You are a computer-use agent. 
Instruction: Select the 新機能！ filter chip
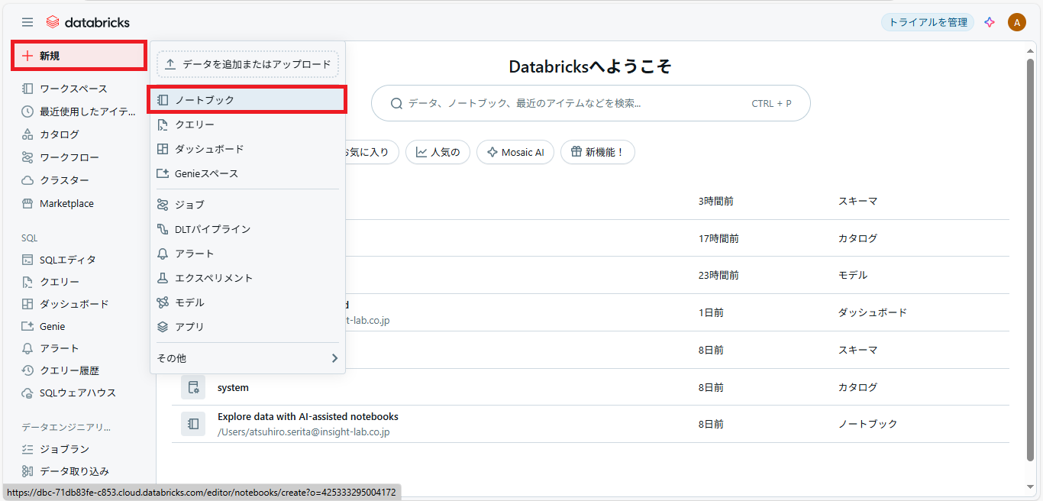click(x=597, y=152)
